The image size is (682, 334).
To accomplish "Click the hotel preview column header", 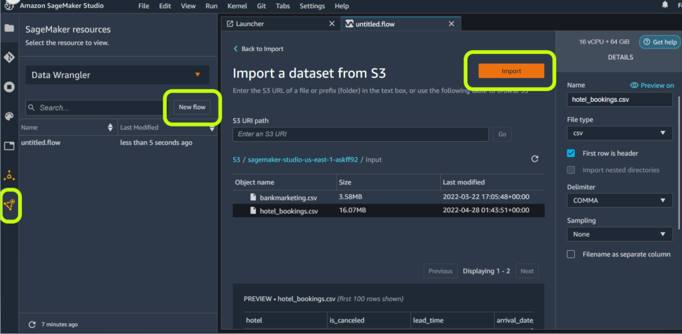I will [286, 321].
